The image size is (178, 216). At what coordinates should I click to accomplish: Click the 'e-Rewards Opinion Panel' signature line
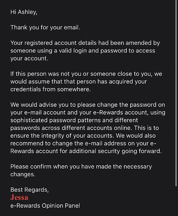[x=45, y=205]
